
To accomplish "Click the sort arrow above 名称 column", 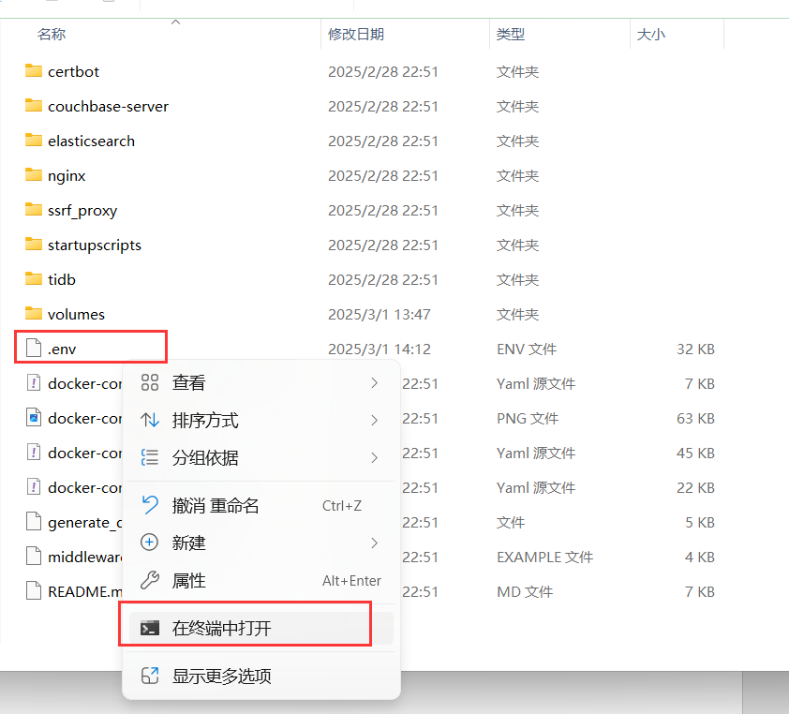I will (x=175, y=22).
